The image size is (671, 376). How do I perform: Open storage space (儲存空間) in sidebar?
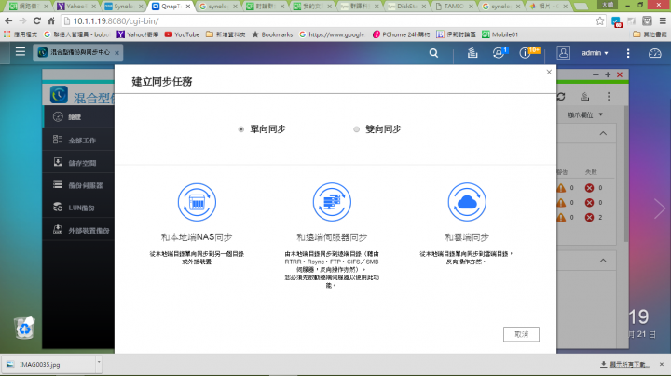click(78, 162)
